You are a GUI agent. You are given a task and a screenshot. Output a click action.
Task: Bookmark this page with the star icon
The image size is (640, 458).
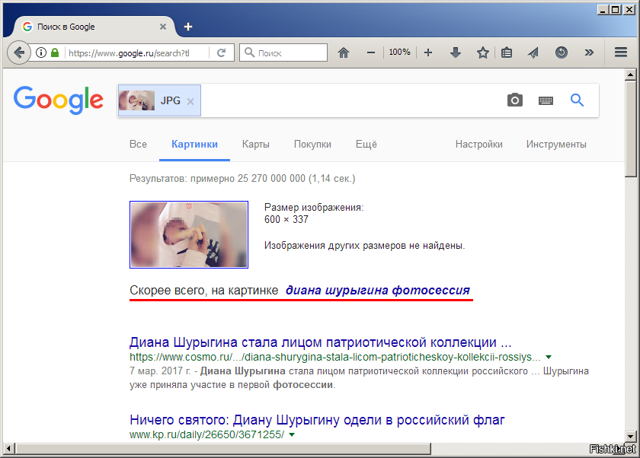coord(482,52)
